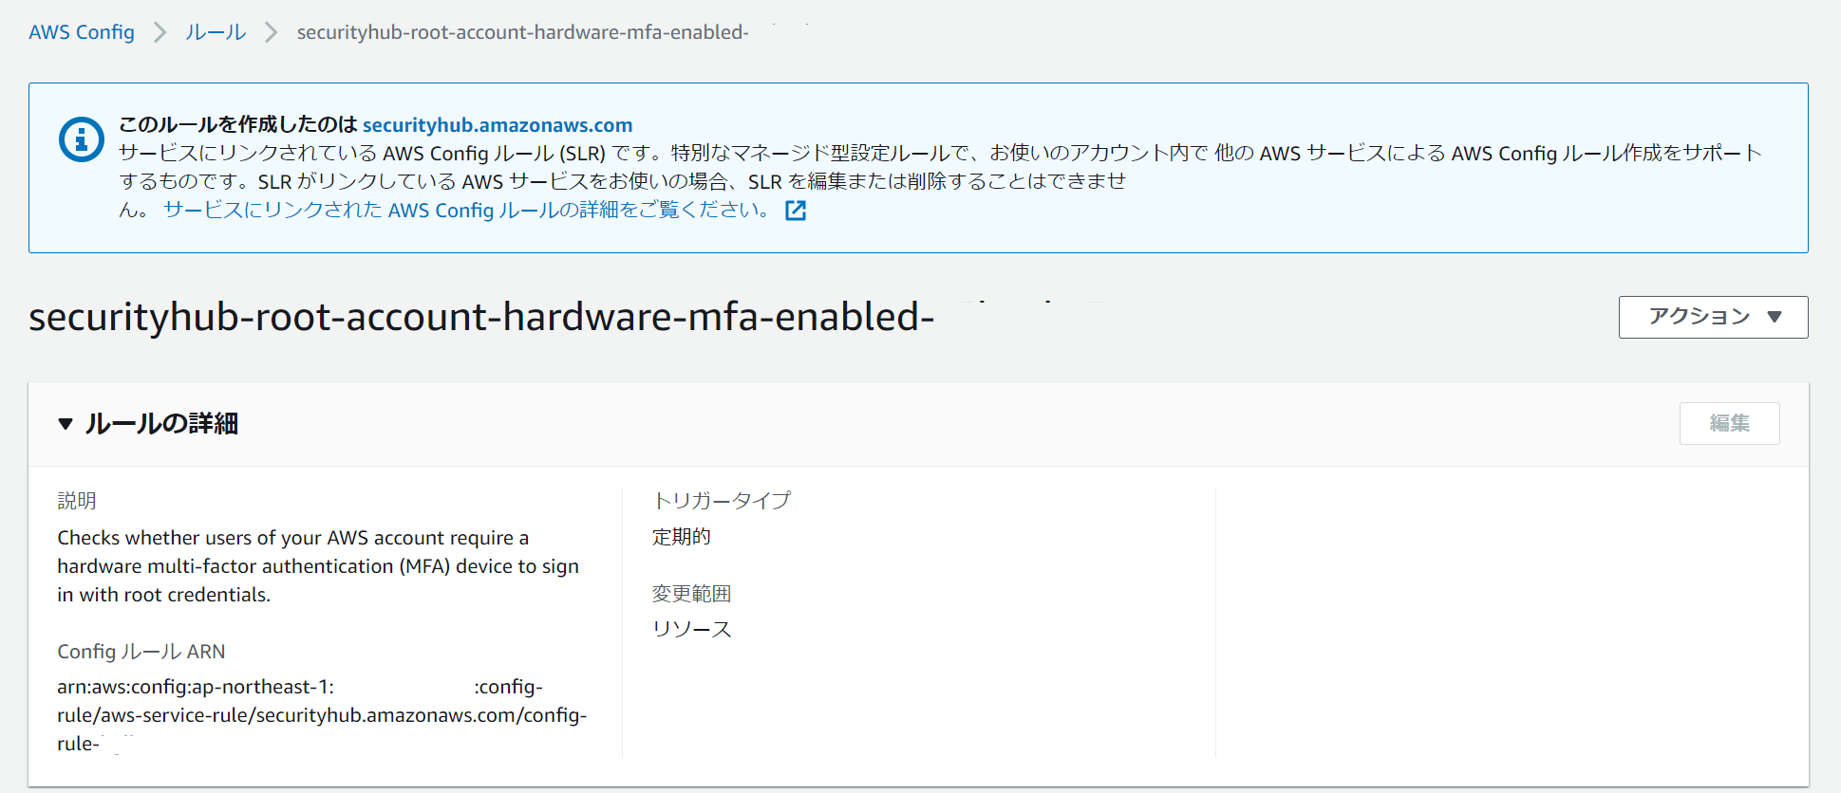Click the banner heading このルールを作成したのは
The height and width of the screenshot is (793, 1841).
pos(237,125)
